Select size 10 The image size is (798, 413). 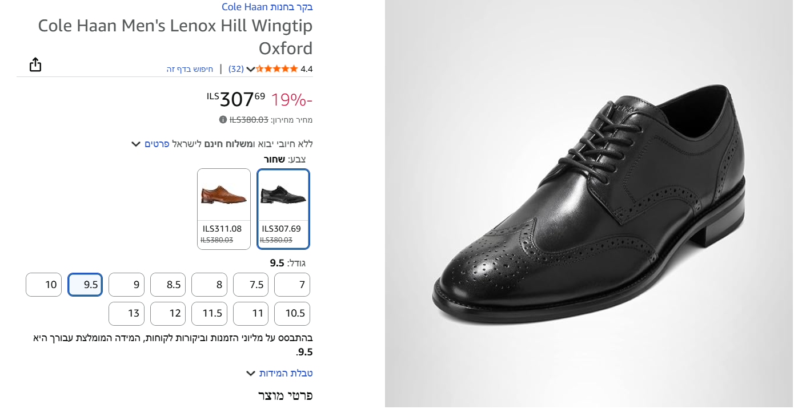coord(43,285)
